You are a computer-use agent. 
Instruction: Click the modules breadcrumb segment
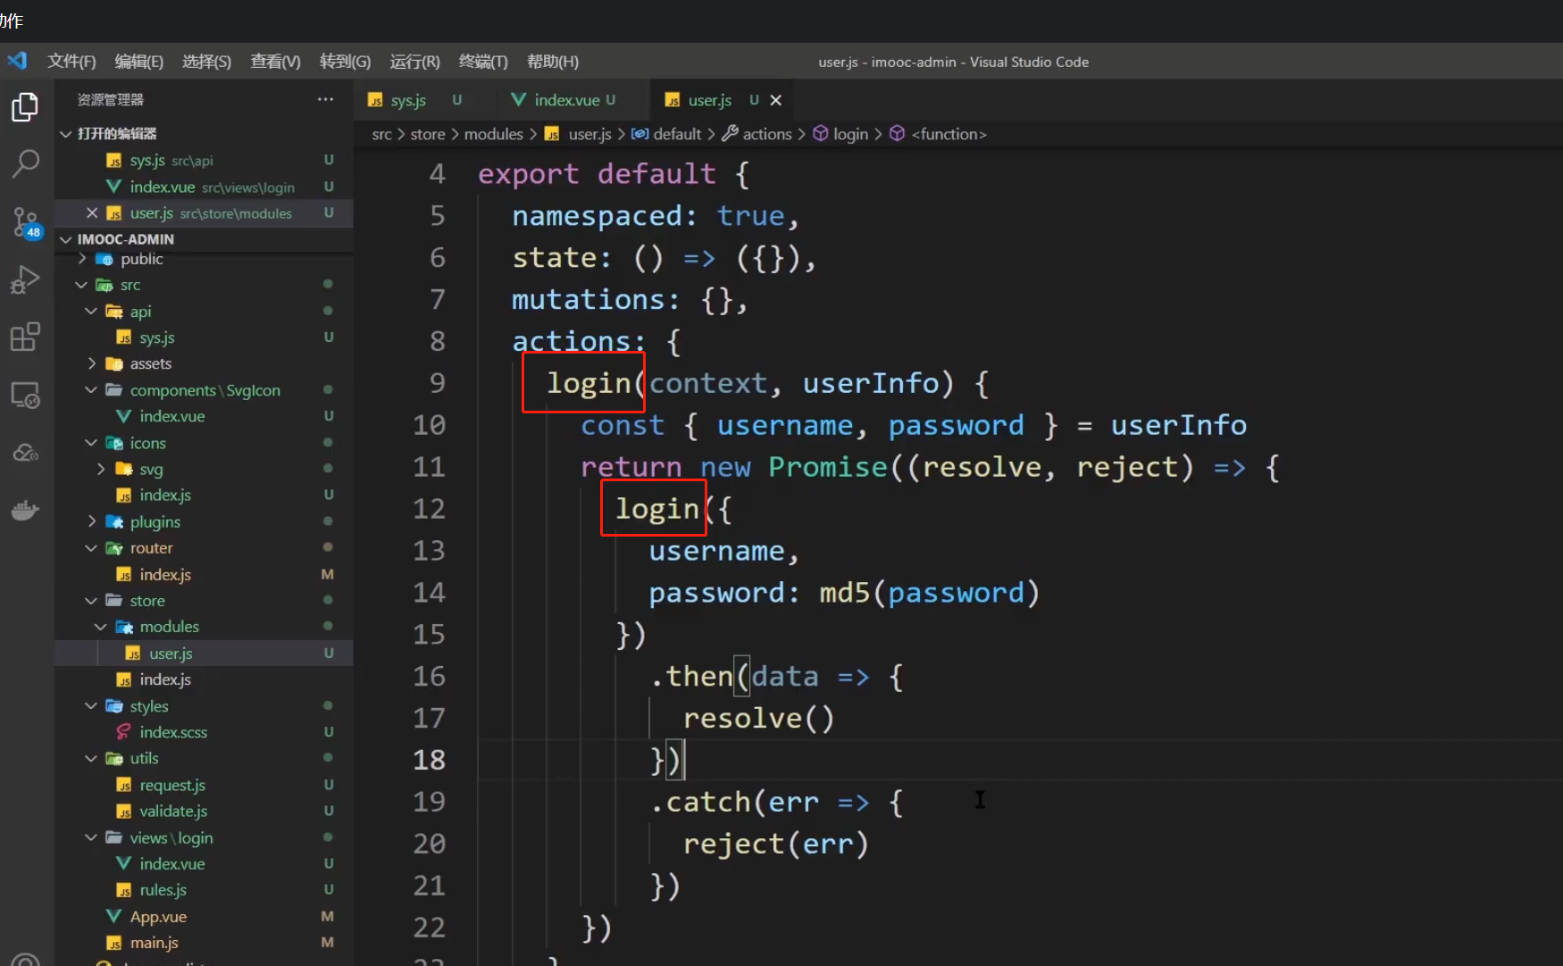[494, 134]
